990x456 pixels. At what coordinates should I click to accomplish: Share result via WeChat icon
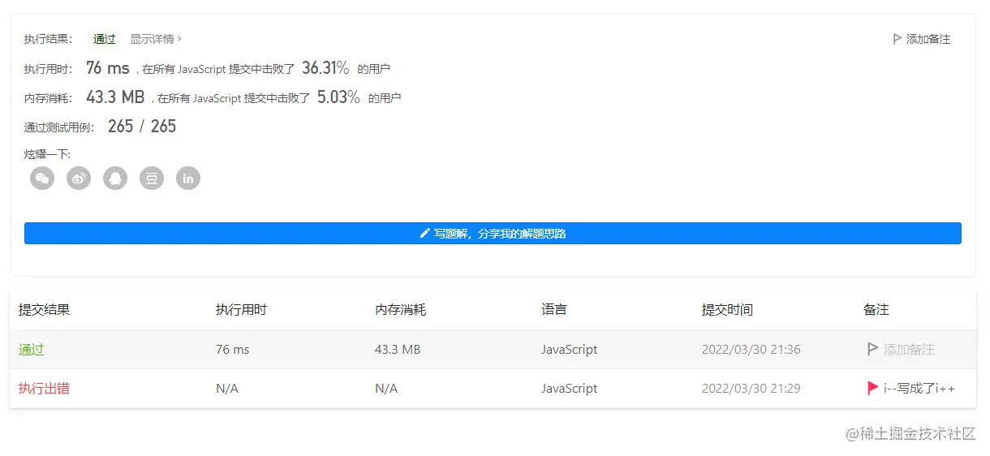coord(42,179)
